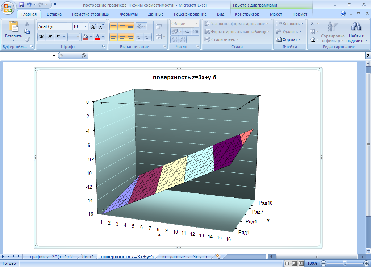Align text to the vertical middle

click(x=122, y=26)
